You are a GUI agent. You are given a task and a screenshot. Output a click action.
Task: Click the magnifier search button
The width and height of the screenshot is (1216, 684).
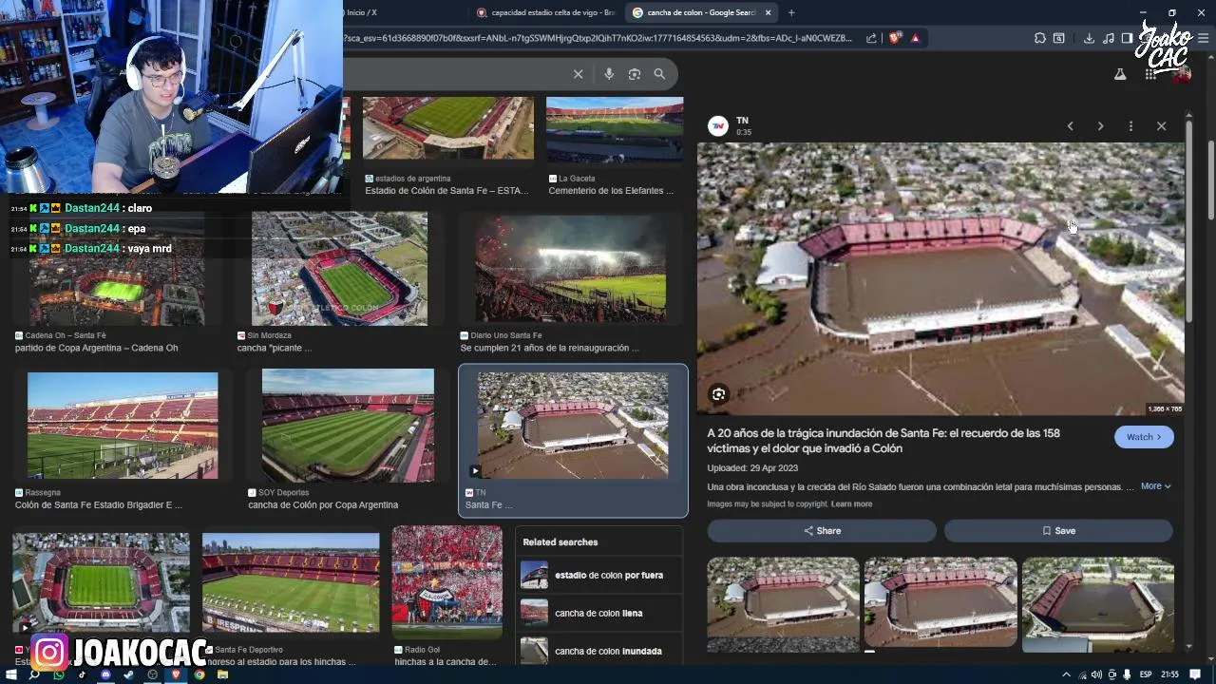(659, 74)
